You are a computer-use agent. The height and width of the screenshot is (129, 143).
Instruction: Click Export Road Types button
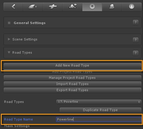(x=72, y=90)
